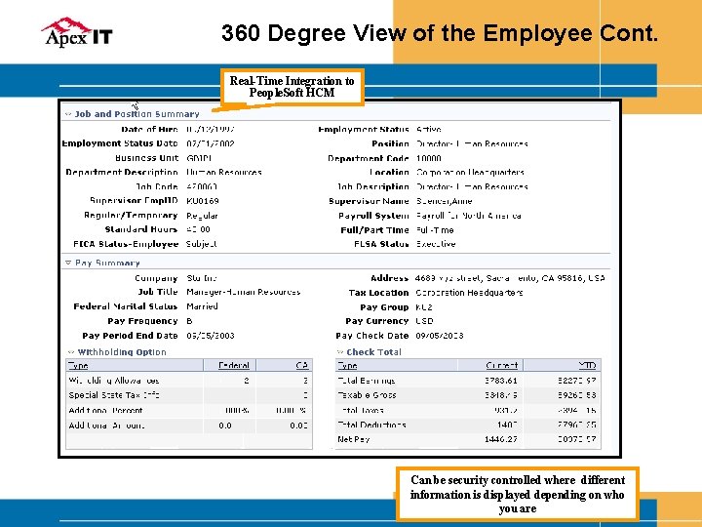
Task: Click the Current column header
Action: pos(502,366)
